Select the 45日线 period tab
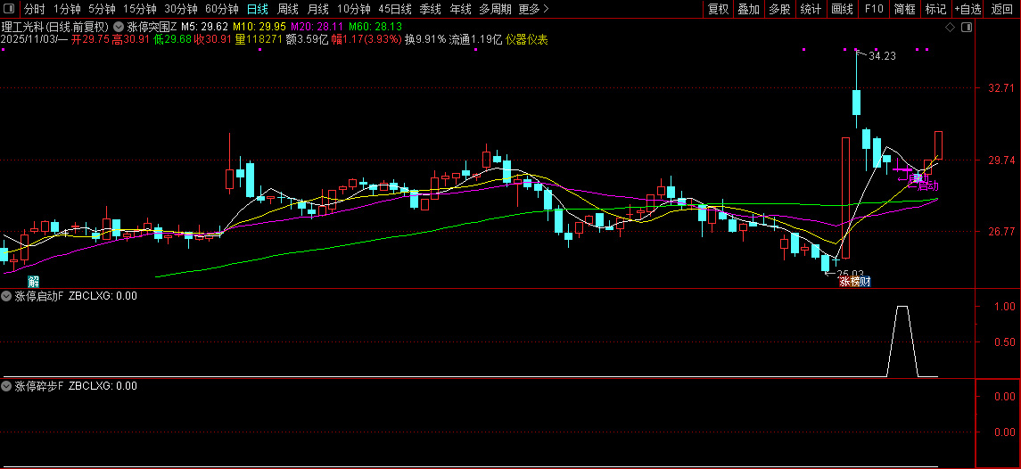 395,9
